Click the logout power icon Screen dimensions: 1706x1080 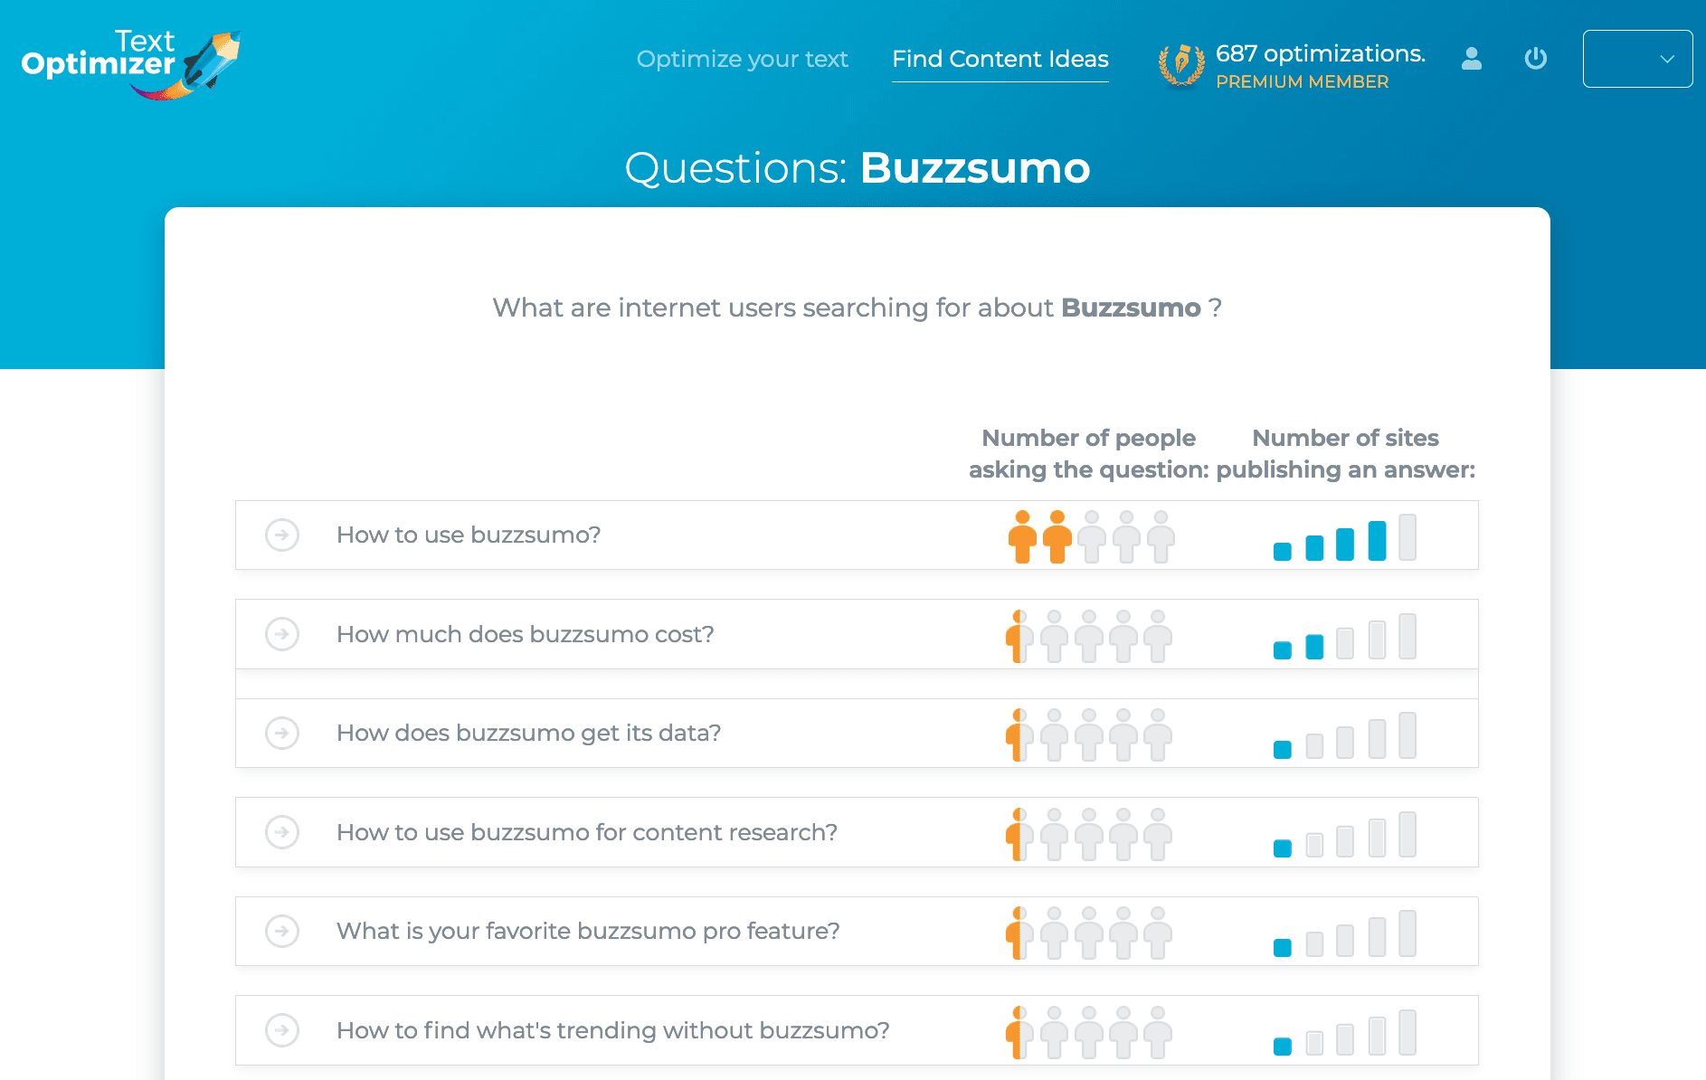[x=1535, y=59]
